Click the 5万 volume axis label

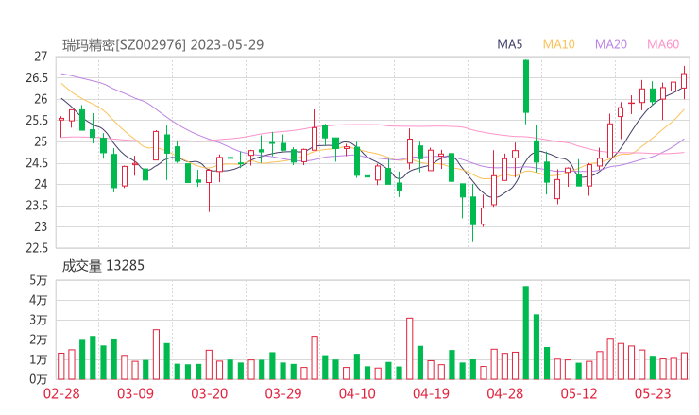coord(39,280)
